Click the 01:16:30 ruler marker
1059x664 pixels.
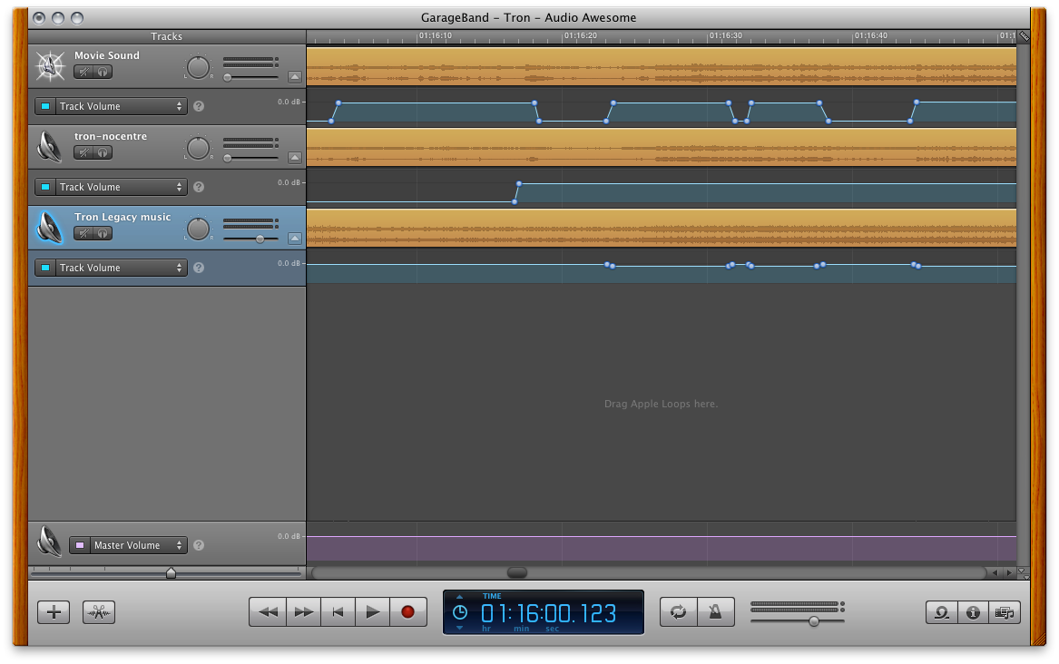(725, 35)
